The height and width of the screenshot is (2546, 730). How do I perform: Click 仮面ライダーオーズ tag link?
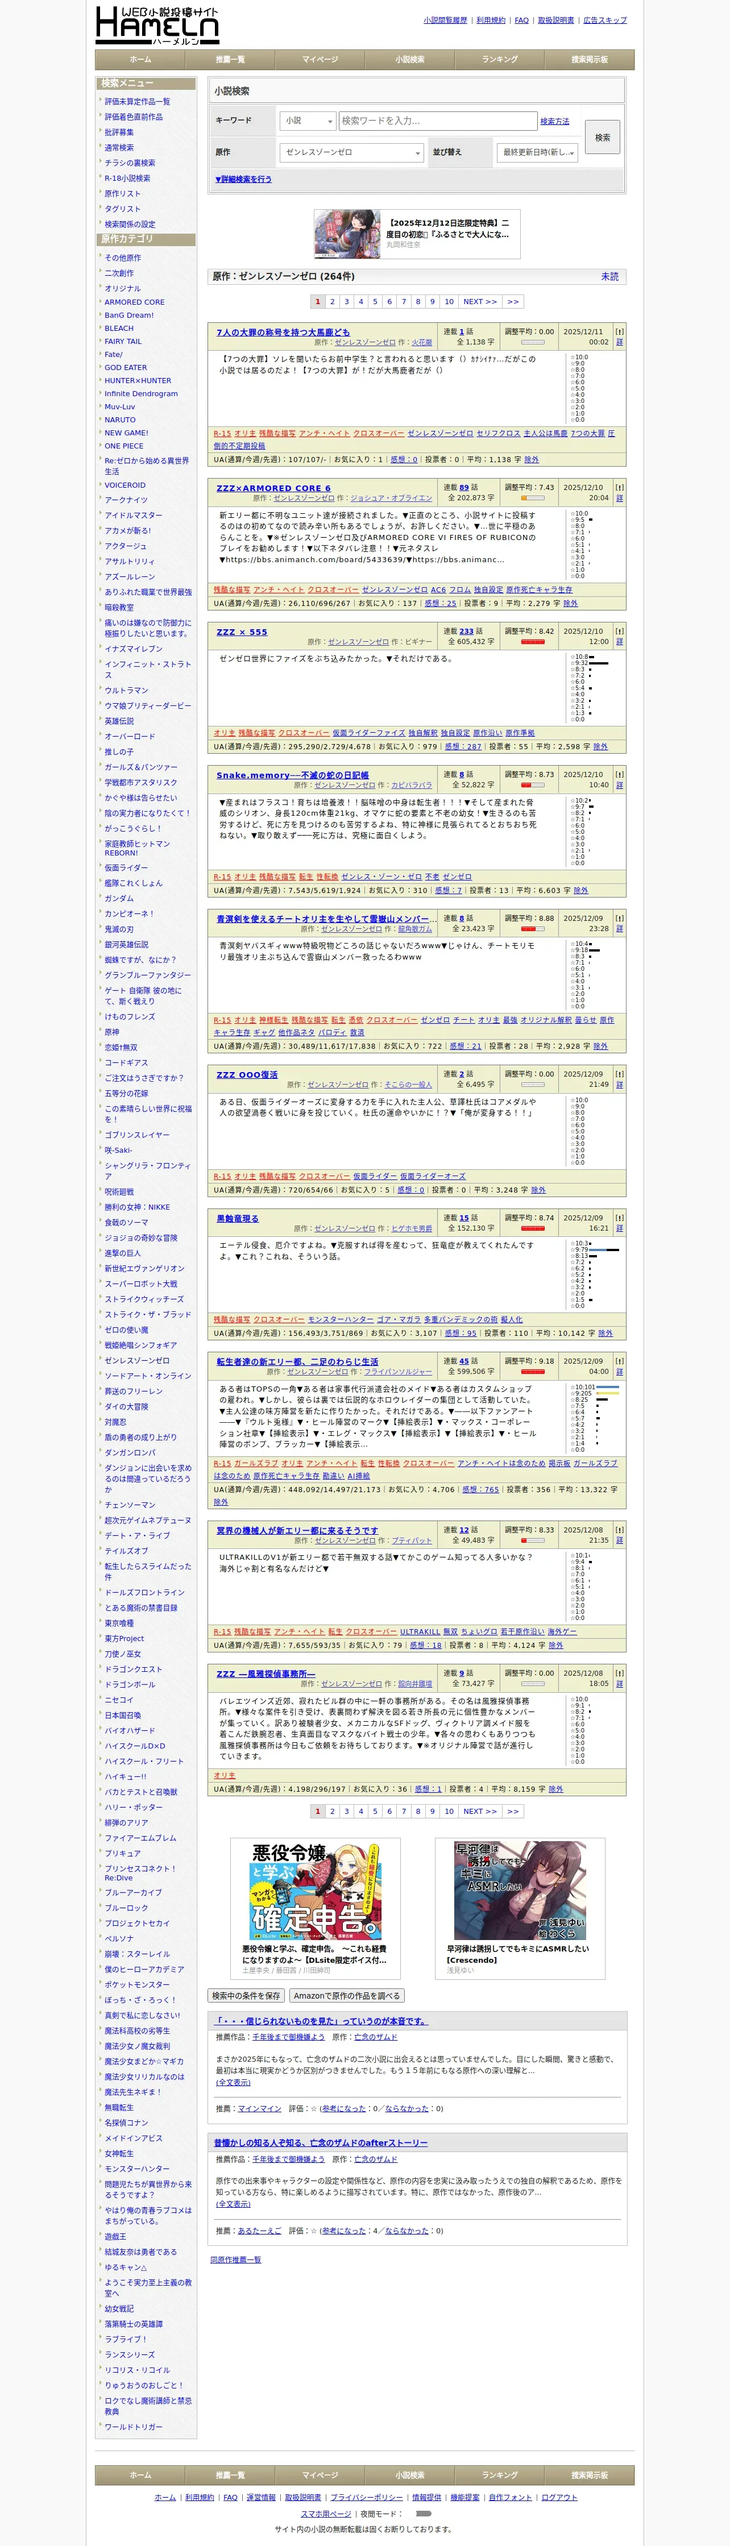[x=432, y=1176]
